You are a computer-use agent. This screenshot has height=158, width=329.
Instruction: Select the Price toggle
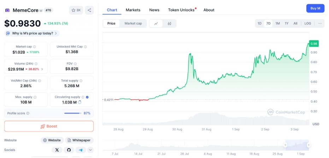point(111,24)
